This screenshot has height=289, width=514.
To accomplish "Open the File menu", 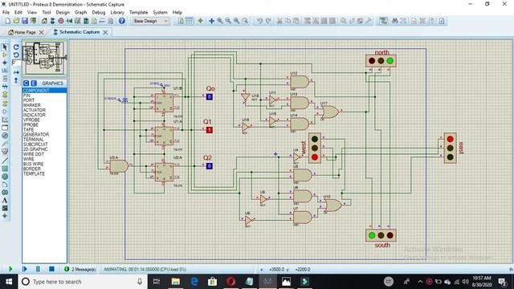I will tap(6, 13).
